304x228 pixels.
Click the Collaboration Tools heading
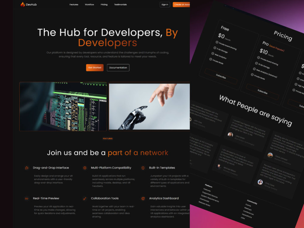click(x=105, y=198)
